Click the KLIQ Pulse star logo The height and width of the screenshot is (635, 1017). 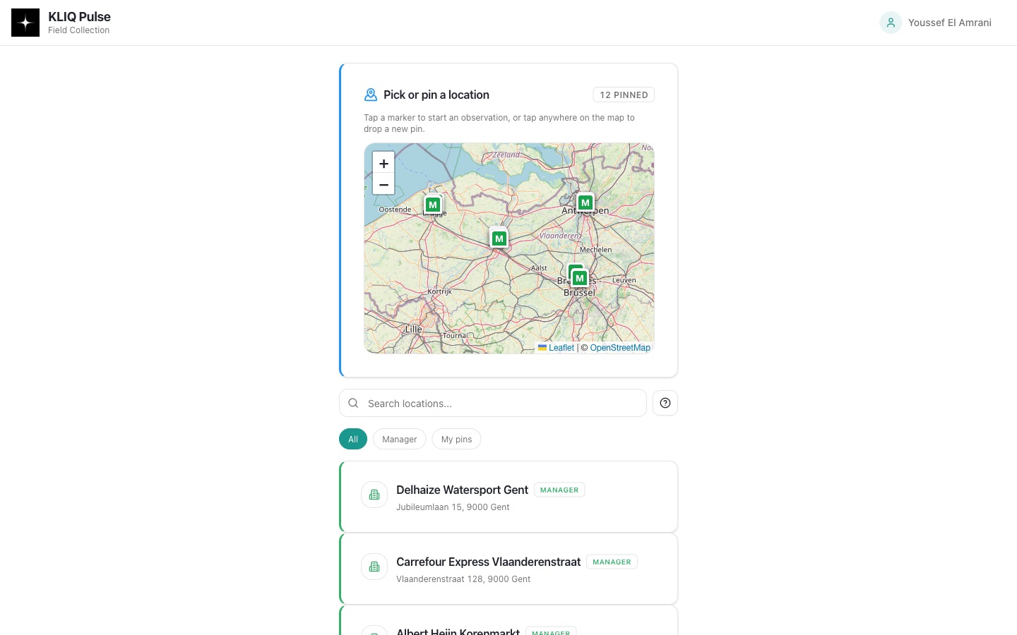[x=25, y=23]
